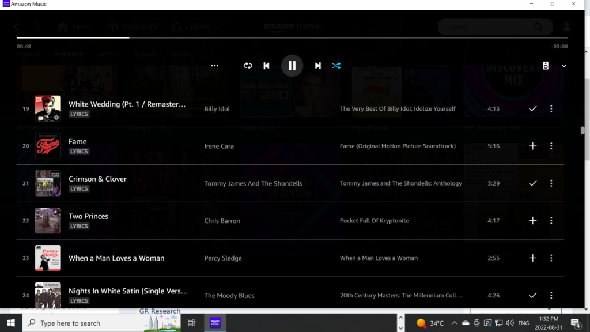This screenshot has width=590, height=332.
Task: Add Fame to your library
Action: pyautogui.click(x=532, y=146)
